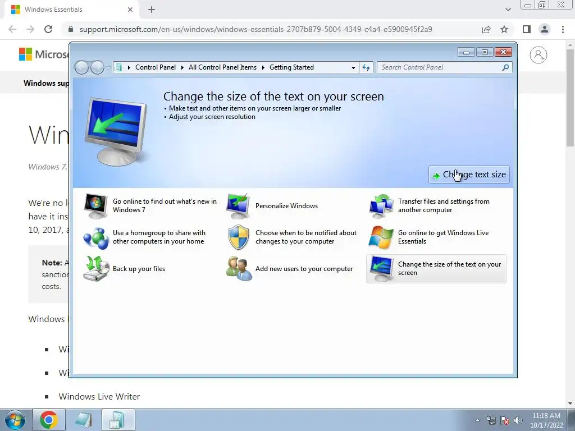Click the Chrome taskbar icon
Screen dimensions: 575x431
pyautogui.click(x=49, y=420)
